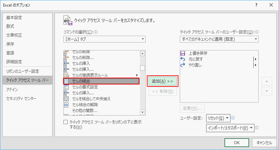This screenshot has width=279, height=150.
Task: Click the セルを結合して中央揃え icon
Action: (66, 99)
